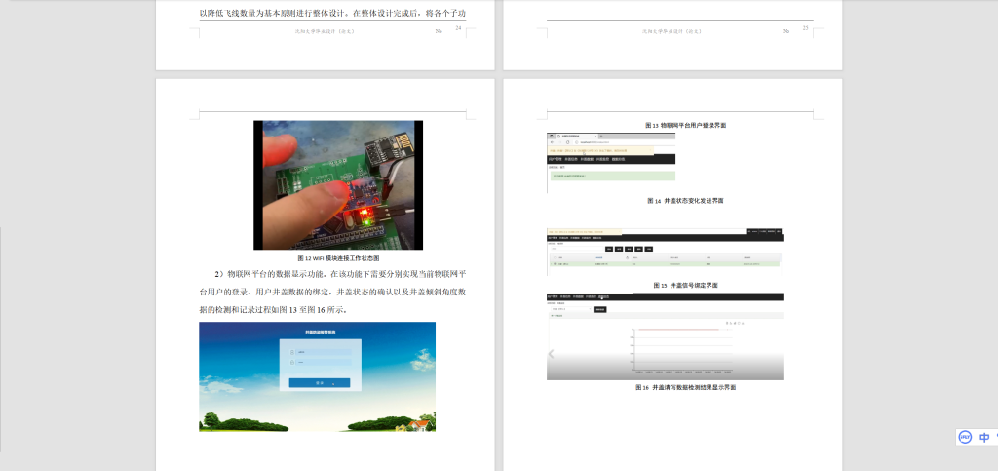Click the left chevron arrow in Figure 16 image
The height and width of the screenshot is (471, 998).
pyautogui.click(x=552, y=355)
